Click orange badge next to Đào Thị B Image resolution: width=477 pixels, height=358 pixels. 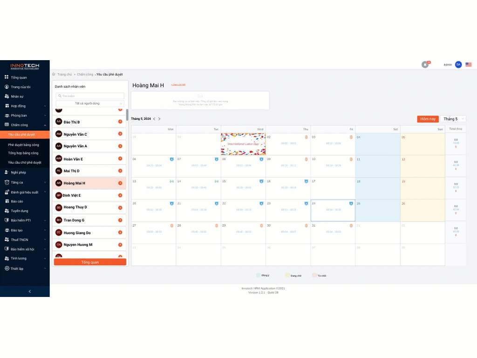point(120,122)
